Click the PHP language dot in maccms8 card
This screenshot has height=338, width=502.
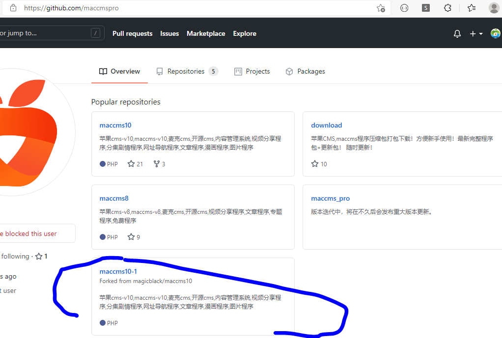[103, 237]
